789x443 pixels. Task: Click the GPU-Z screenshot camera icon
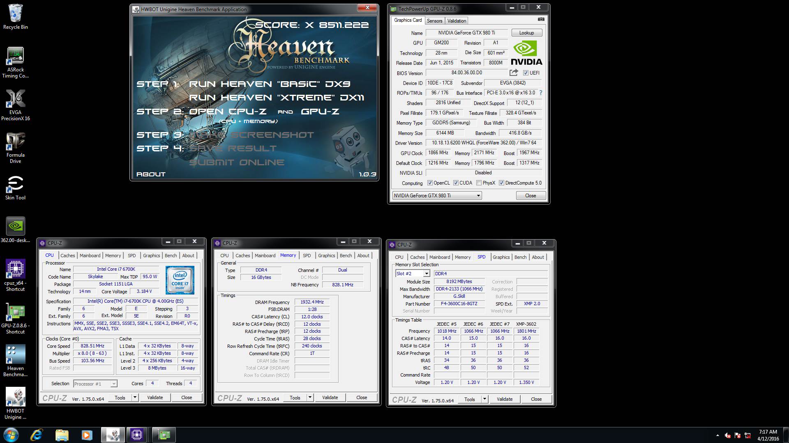point(541,19)
